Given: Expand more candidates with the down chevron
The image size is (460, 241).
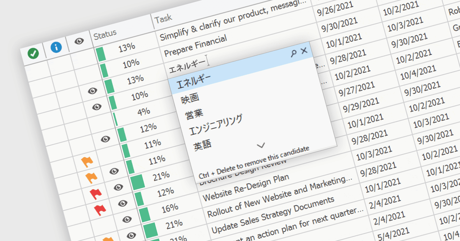Looking at the screenshot, I should coord(261,145).
